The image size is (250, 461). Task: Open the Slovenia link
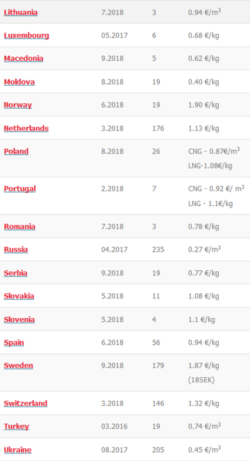[x=19, y=319]
